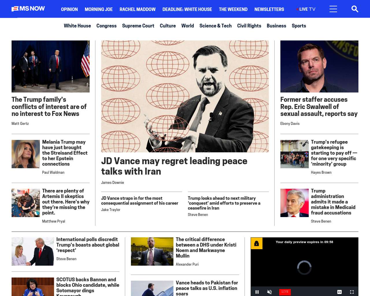Read the Medicaid fraud accusations mistake story
This screenshot has height=296, width=370.
pos(333,202)
